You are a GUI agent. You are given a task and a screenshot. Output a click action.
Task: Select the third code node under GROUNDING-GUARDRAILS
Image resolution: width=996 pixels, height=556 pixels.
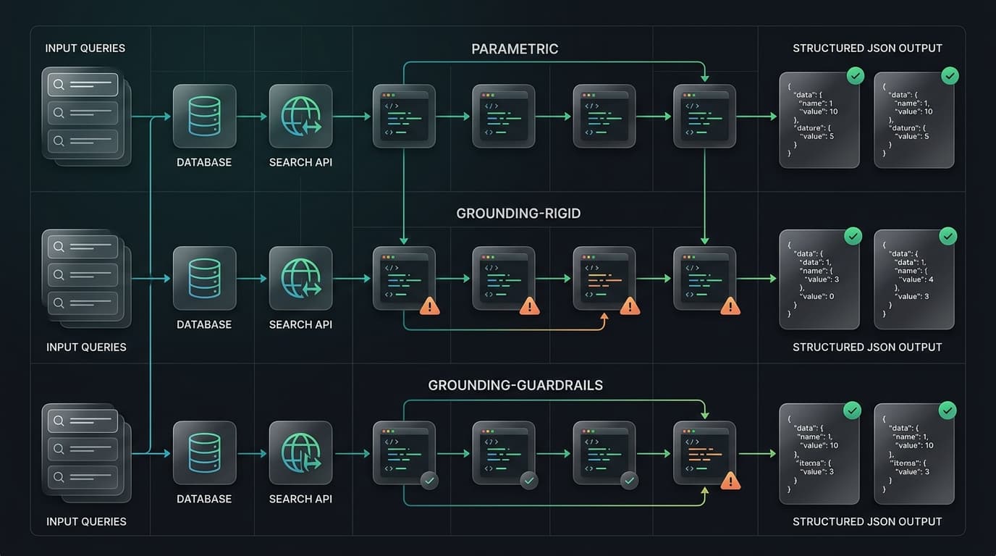pos(604,453)
